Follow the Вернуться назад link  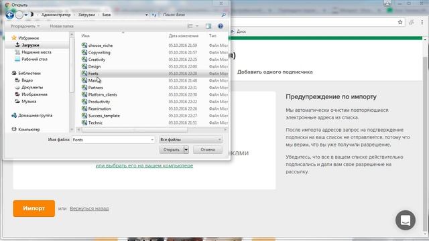pos(89,208)
